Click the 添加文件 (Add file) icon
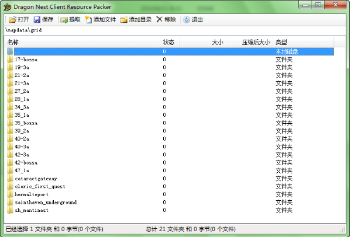 tap(88, 20)
